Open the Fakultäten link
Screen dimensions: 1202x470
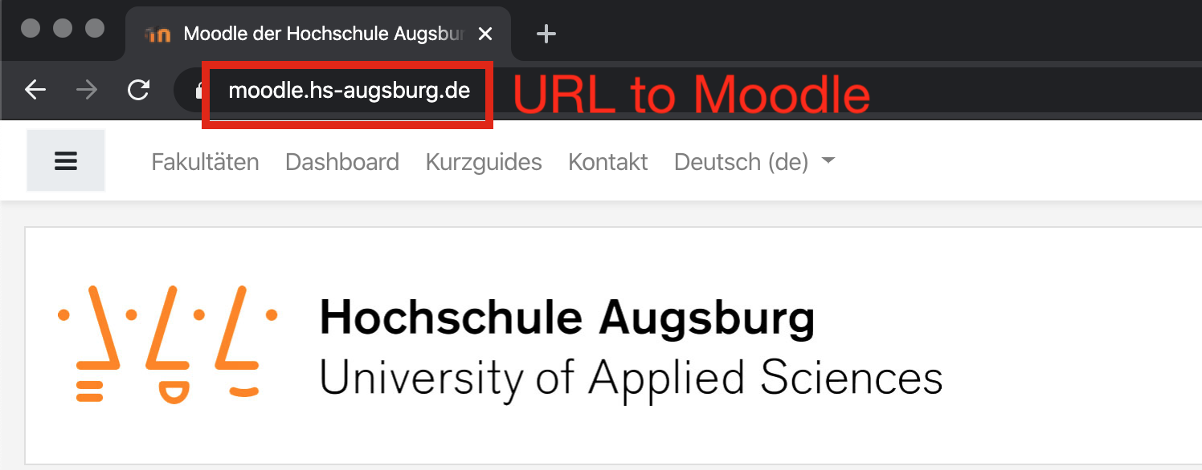click(x=205, y=161)
